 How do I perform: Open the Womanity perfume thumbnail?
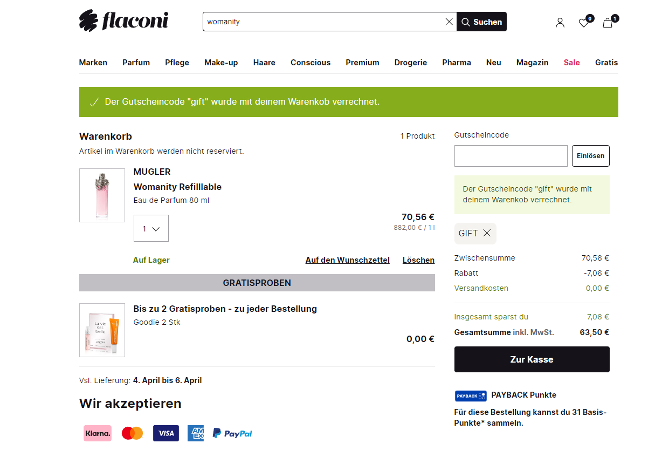(x=102, y=195)
